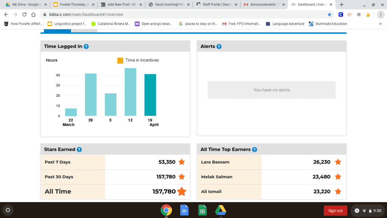Select the 29 bar in chart
Image resolution: width=387 pixels, height=218 pixels.
click(91, 95)
